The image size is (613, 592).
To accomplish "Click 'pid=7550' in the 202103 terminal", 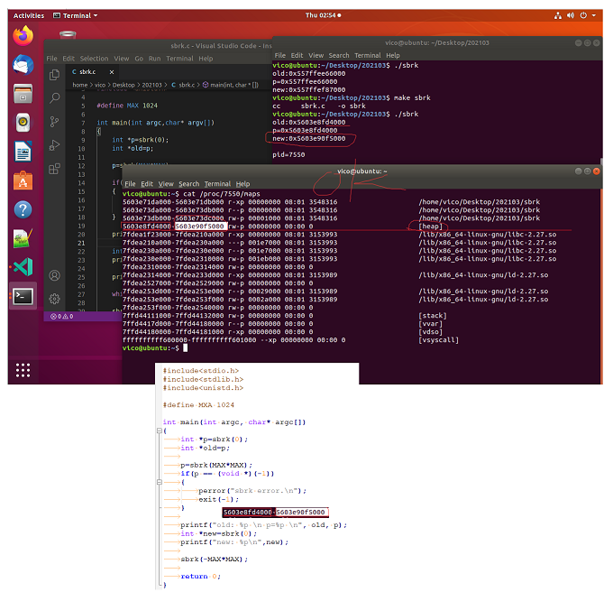I will pyautogui.click(x=288, y=154).
